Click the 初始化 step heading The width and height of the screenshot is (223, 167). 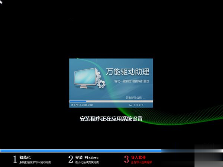[x=25, y=157]
